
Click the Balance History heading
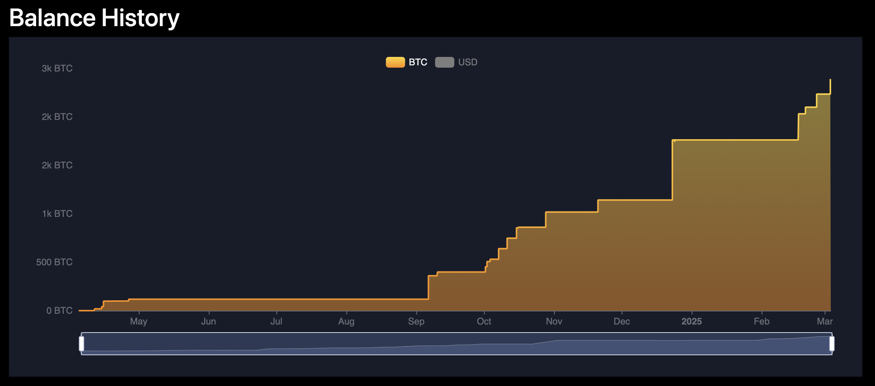(94, 18)
